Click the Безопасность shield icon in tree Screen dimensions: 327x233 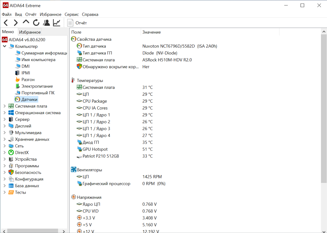pos(11,172)
